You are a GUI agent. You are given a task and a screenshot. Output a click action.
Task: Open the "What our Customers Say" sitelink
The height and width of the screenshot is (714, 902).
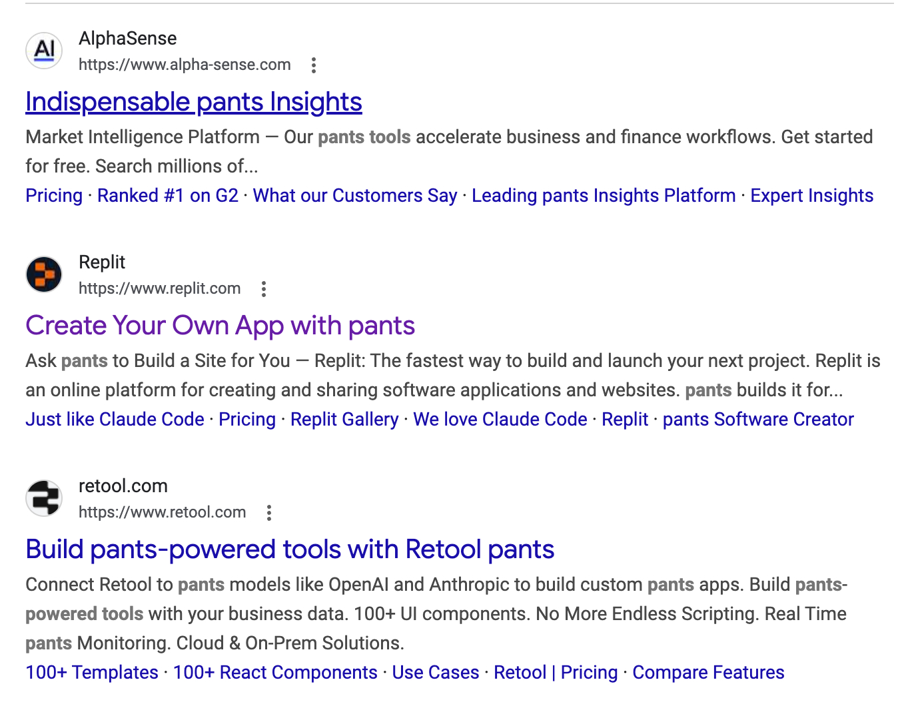tap(355, 196)
